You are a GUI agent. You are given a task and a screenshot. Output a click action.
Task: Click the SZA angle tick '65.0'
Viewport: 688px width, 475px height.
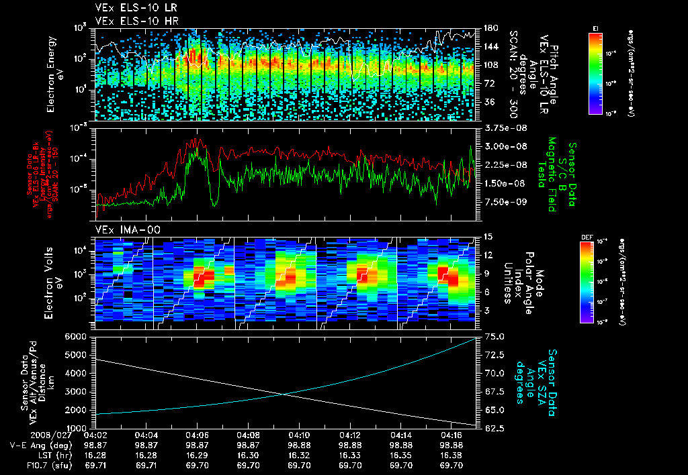click(x=494, y=410)
